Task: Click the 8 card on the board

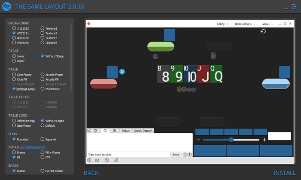Action: [163, 74]
